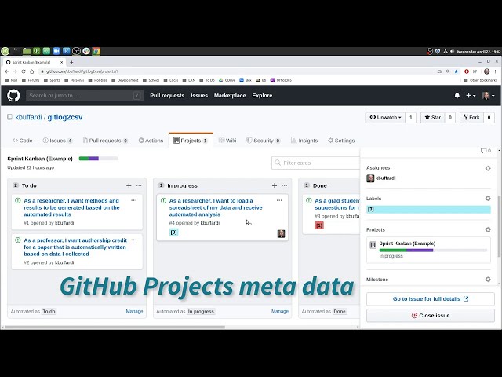The width and height of the screenshot is (502, 377).
Task: Click the browser back arrow
Action: (7, 71)
